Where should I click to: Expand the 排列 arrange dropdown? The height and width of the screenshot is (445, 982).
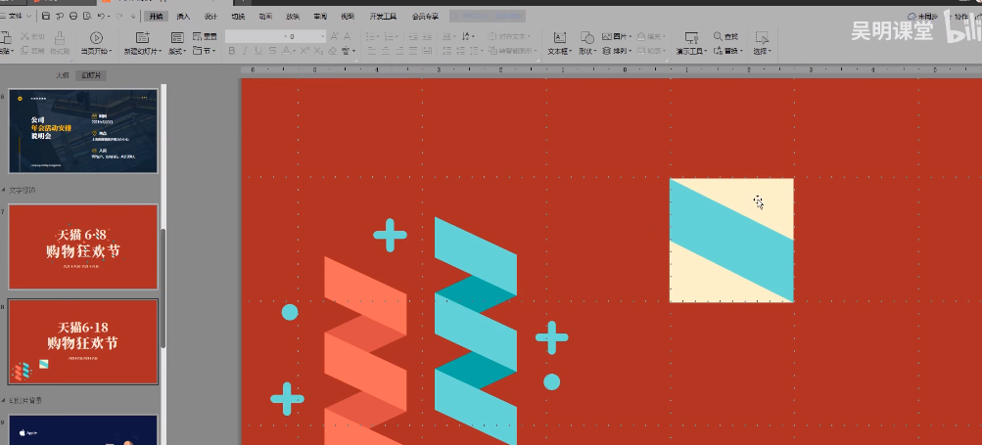(618, 51)
